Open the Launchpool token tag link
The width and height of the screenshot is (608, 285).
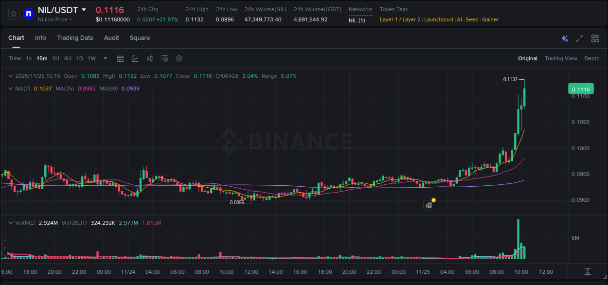438,19
